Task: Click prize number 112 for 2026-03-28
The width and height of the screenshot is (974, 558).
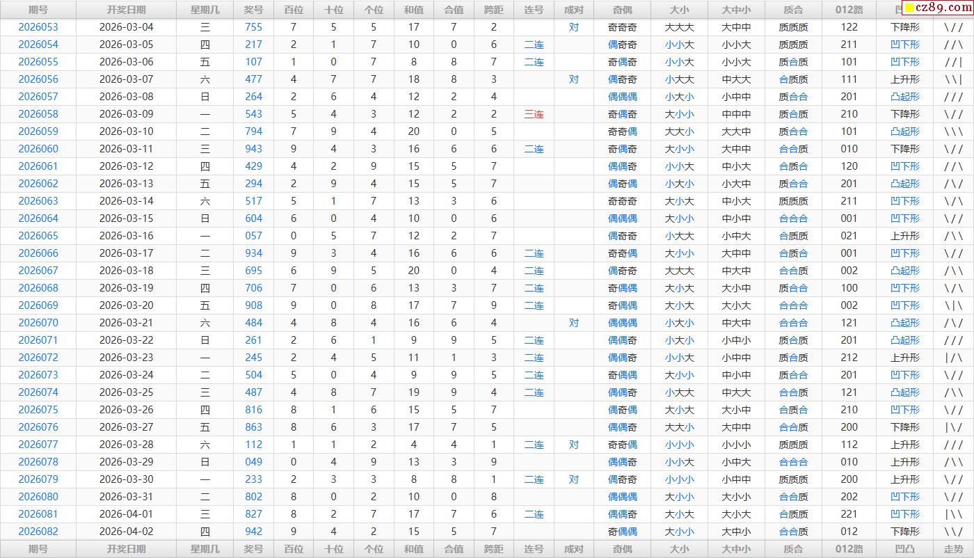Action: [x=254, y=445]
